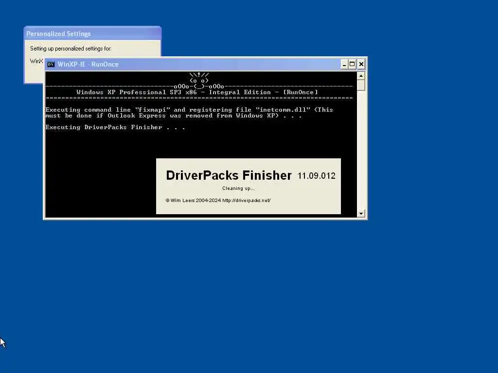
Task: Click "Executing DriverPacks Finisher" console line
Action: pos(115,127)
